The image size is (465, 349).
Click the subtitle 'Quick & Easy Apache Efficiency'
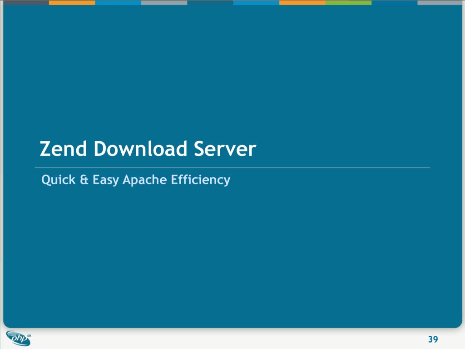(136, 180)
